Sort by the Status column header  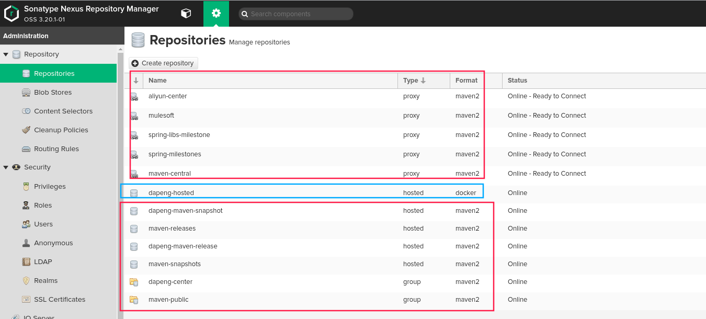click(604, 81)
